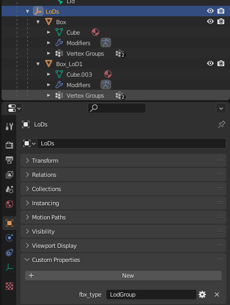Click the Box_LoD1 mesh object icon
The width and height of the screenshot is (230, 305).
(x=49, y=64)
